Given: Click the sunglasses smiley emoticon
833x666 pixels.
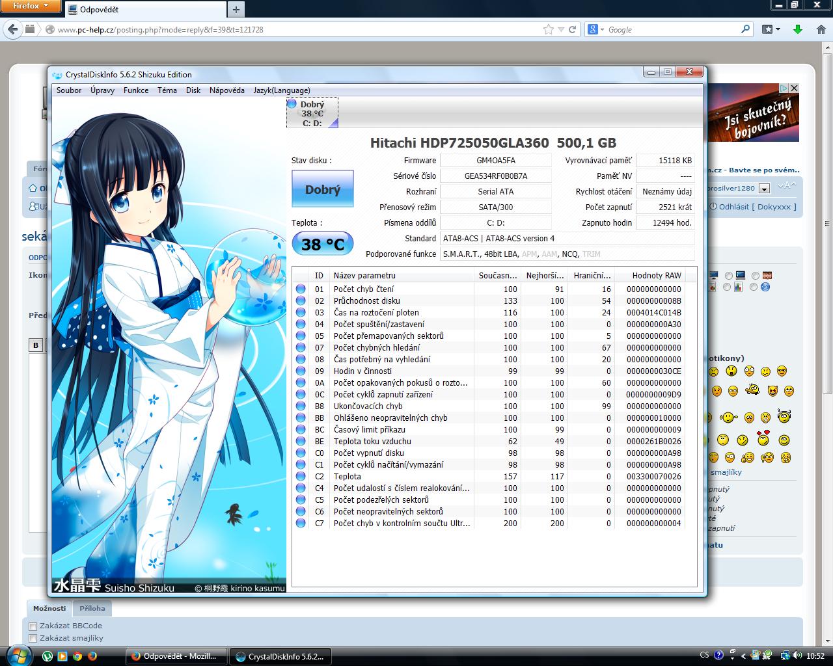Looking at the screenshot, I should [x=782, y=371].
